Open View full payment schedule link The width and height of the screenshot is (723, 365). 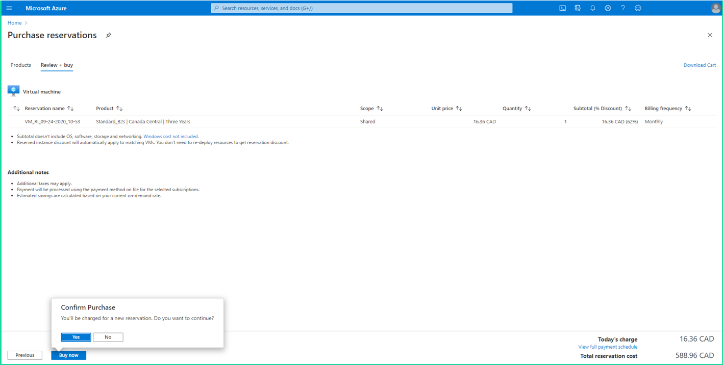608,347
